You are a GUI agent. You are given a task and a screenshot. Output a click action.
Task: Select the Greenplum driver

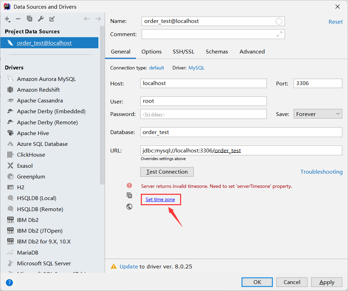[31, 177]
